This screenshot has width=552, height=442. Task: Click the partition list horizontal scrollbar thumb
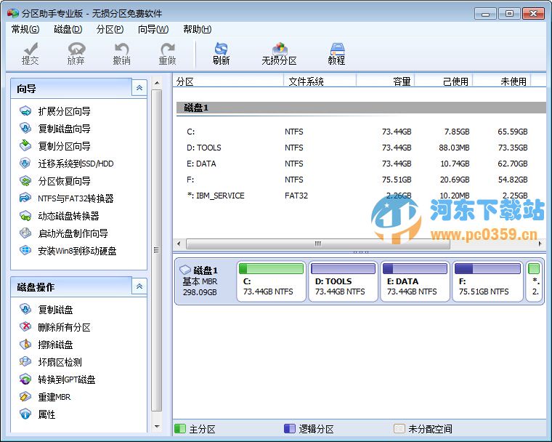coord(318,244)
